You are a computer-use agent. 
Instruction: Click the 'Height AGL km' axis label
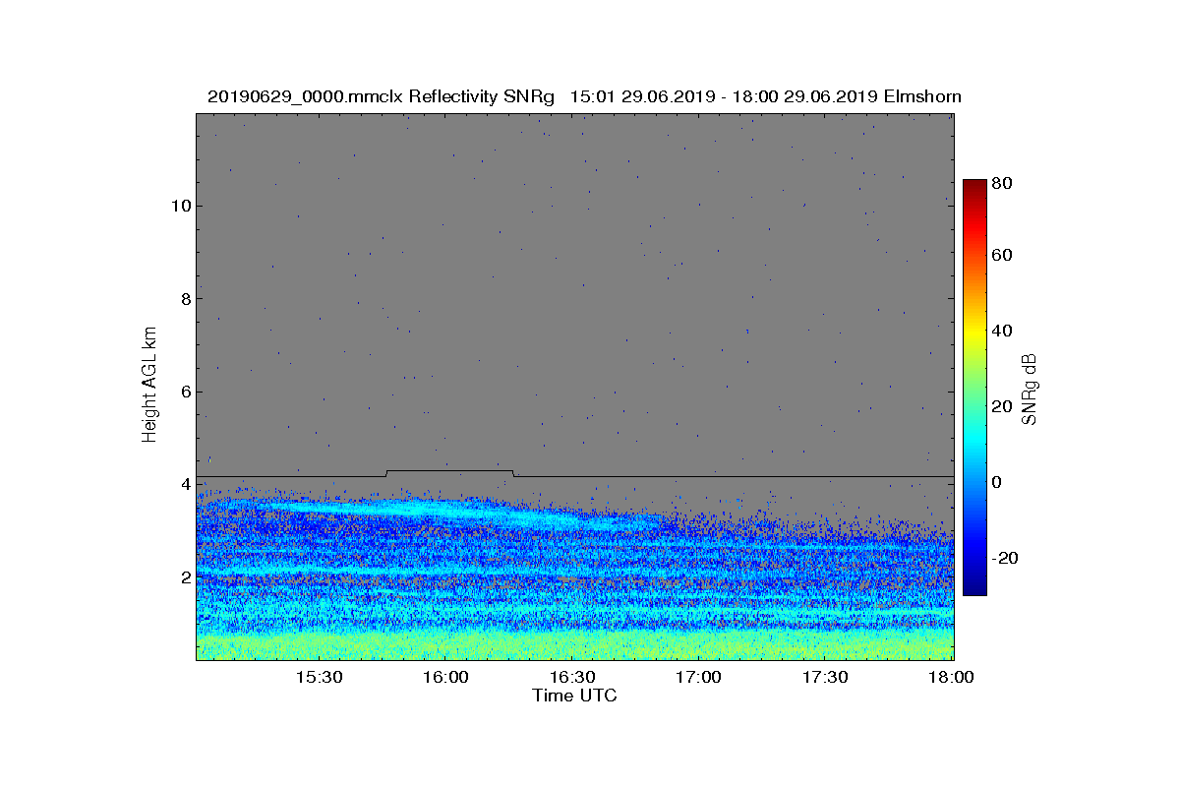pyautogui.click(x=149, y=386)
